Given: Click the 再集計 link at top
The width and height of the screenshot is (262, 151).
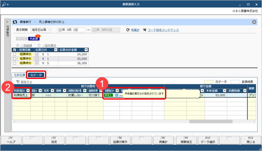Looking at the screenshot, I should pyautogui.click(x=135, y=30).
